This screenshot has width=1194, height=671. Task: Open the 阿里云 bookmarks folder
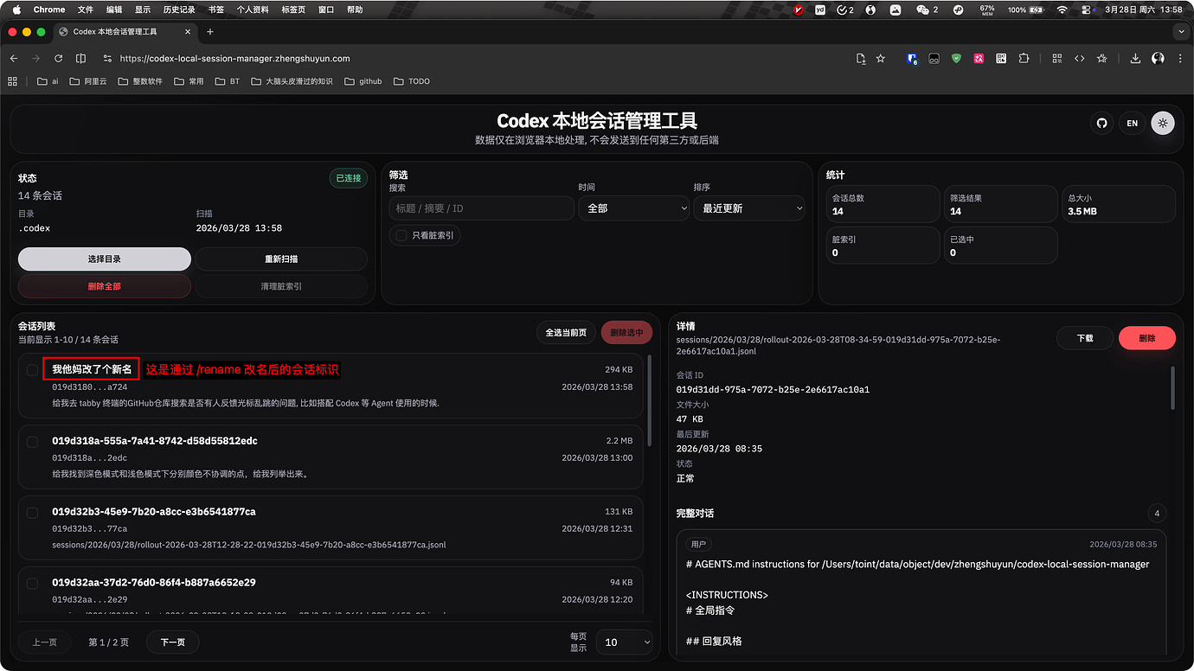point(88,81)
